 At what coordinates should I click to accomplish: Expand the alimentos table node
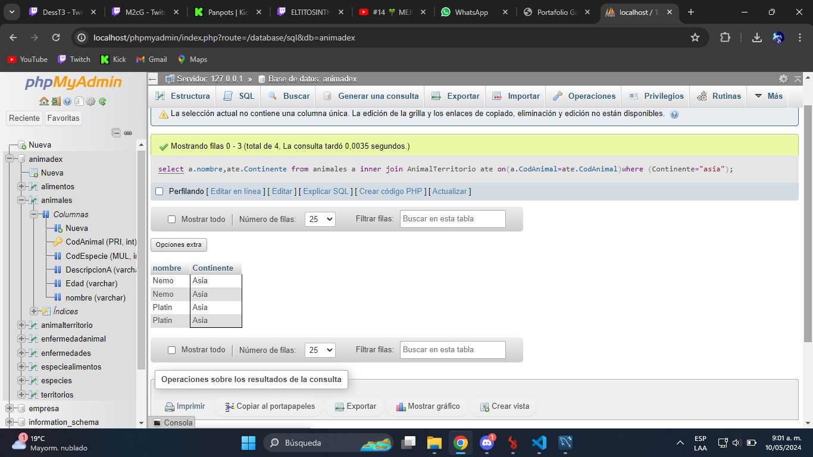click(21, 186)
